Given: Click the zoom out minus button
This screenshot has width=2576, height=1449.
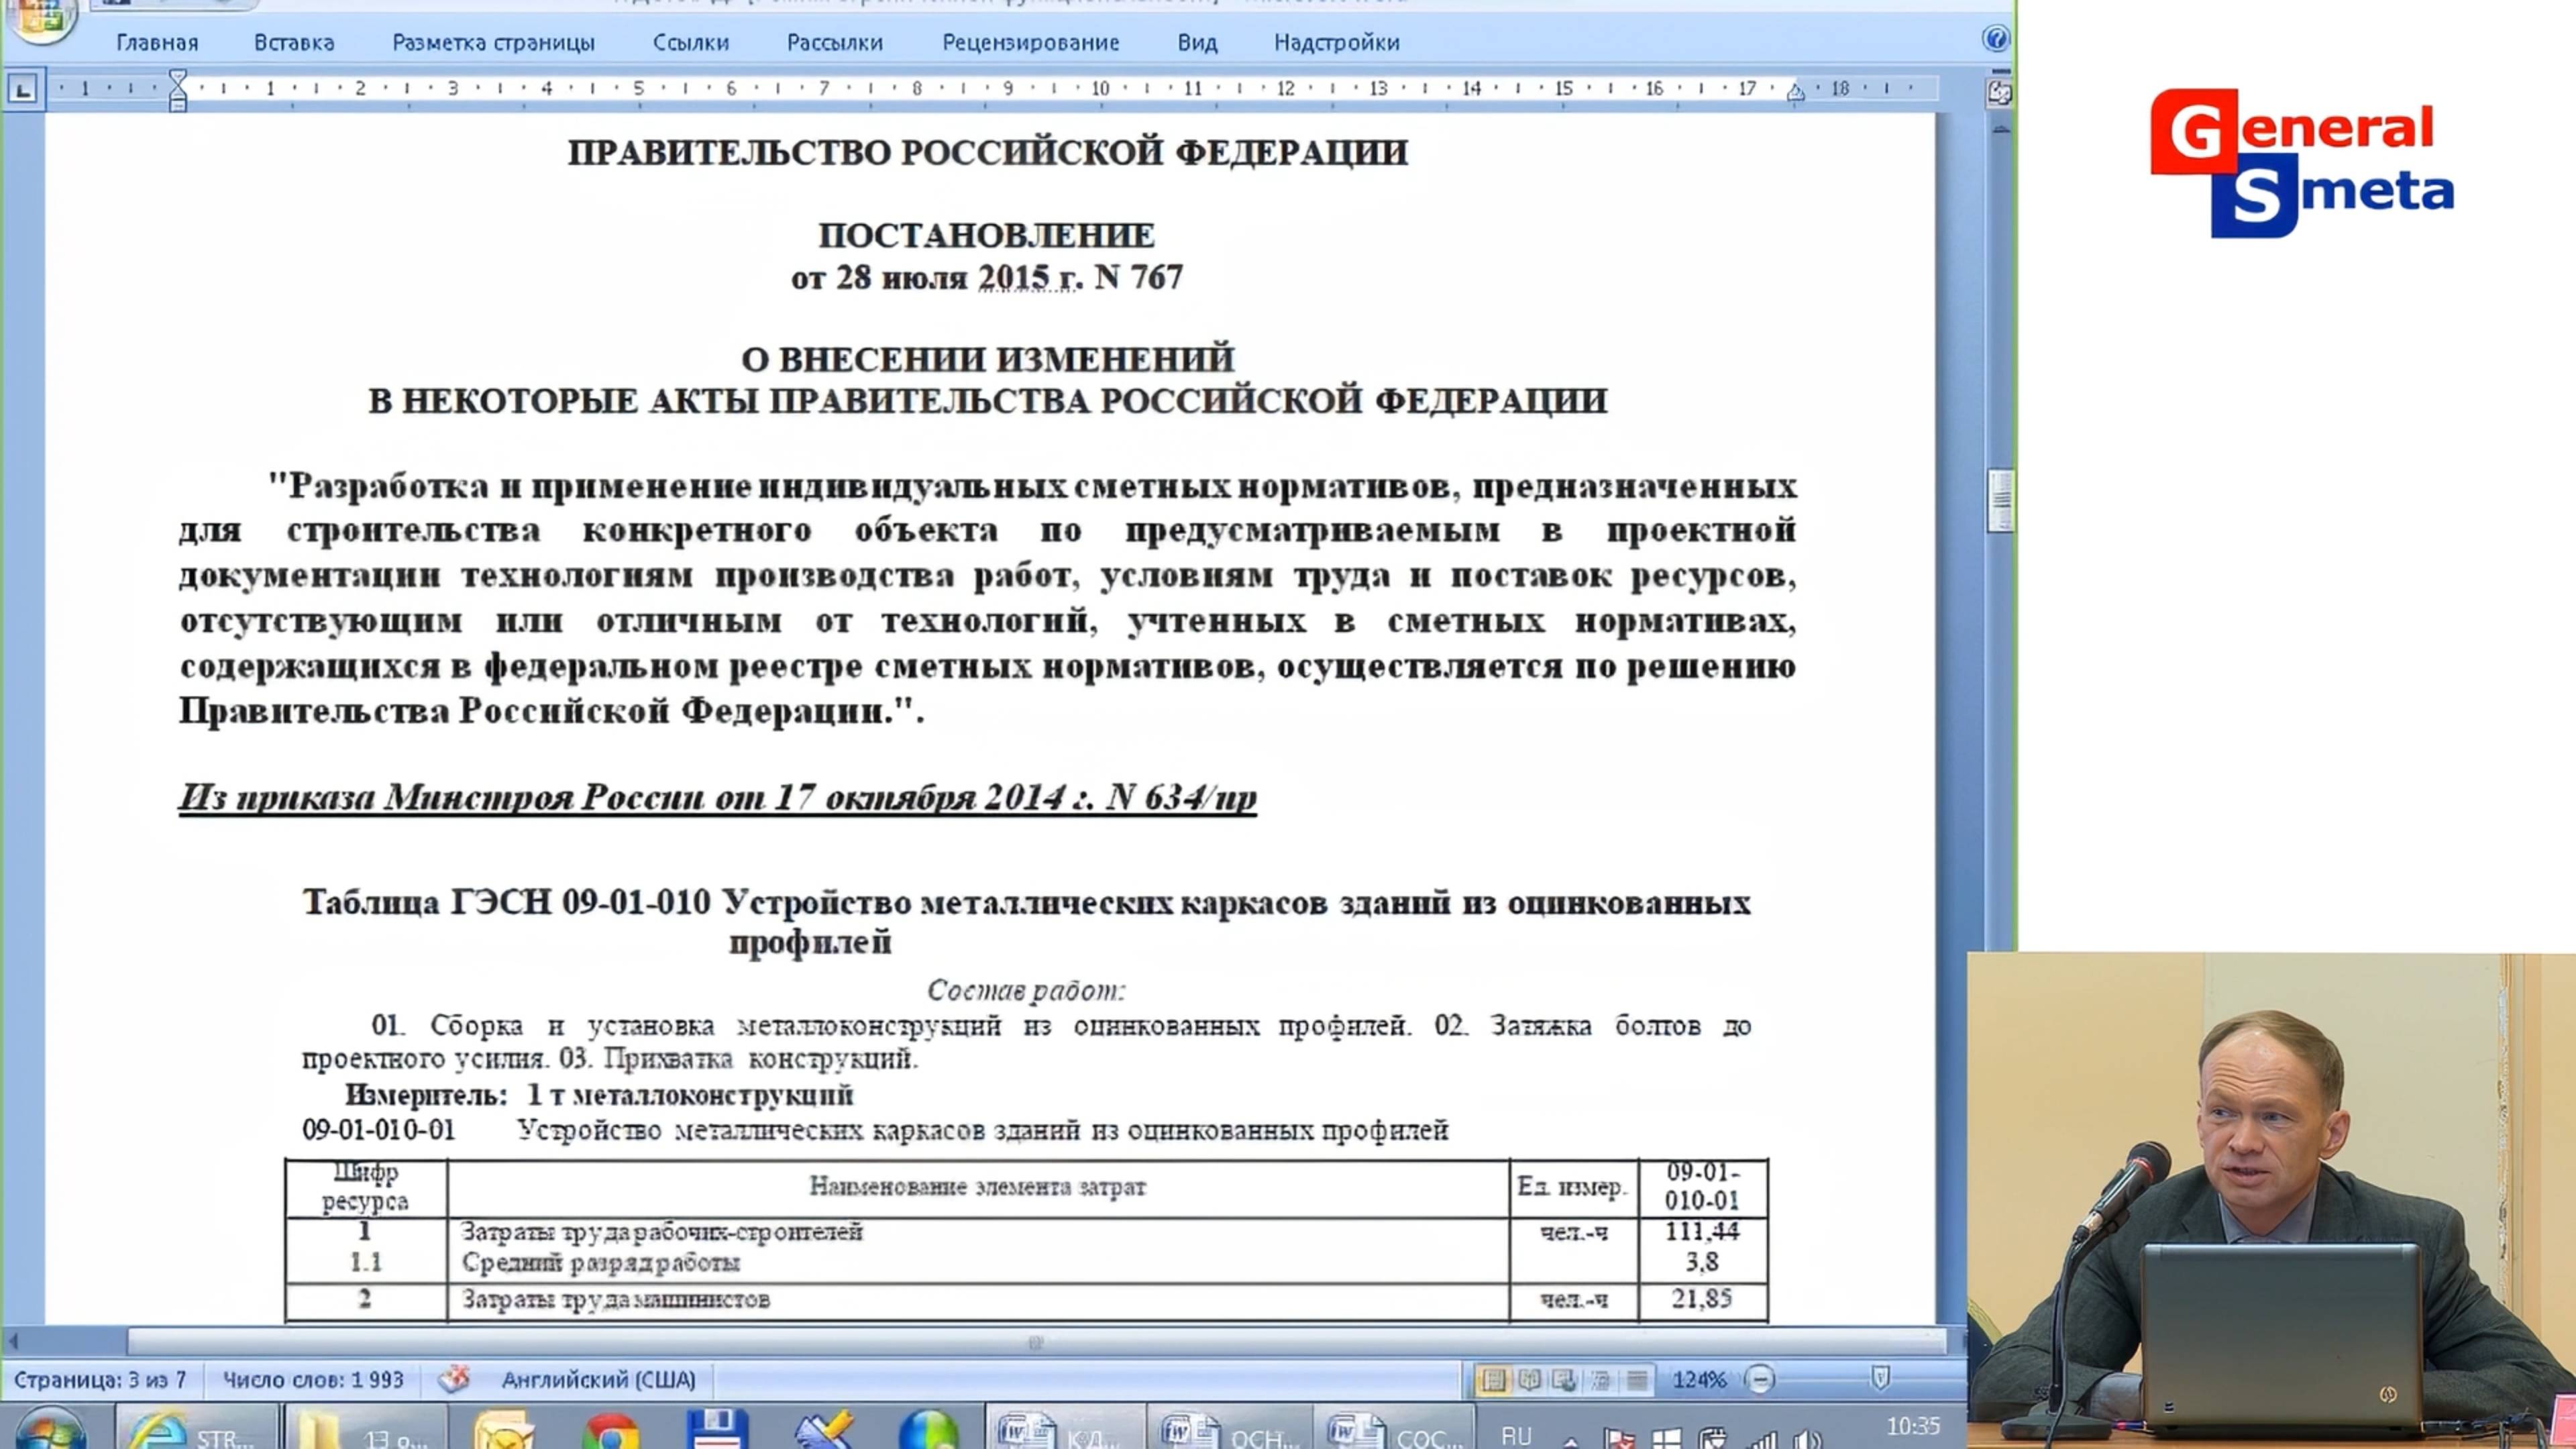Looking at the screenshot, I should pyautogui.click(x=1760, y=1380).
